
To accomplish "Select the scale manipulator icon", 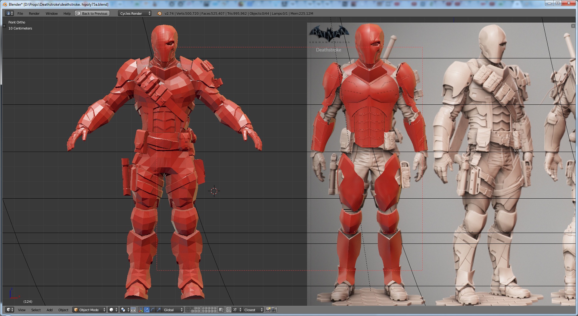I will [x=159, y=310].
